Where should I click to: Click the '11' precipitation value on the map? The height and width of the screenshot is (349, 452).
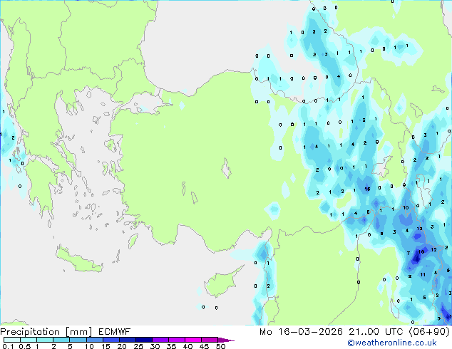pos(423,275)
